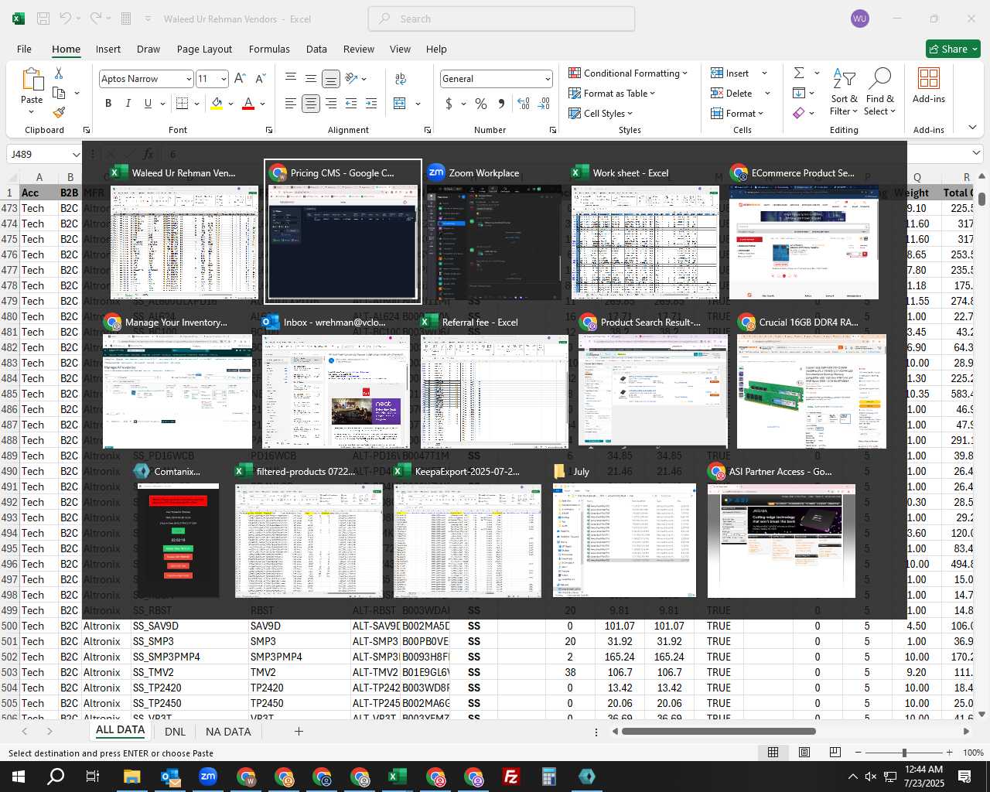The width and height of the screenshot is (990, 792).
Task: Click the Share button
Action: [x=953, y=49]
